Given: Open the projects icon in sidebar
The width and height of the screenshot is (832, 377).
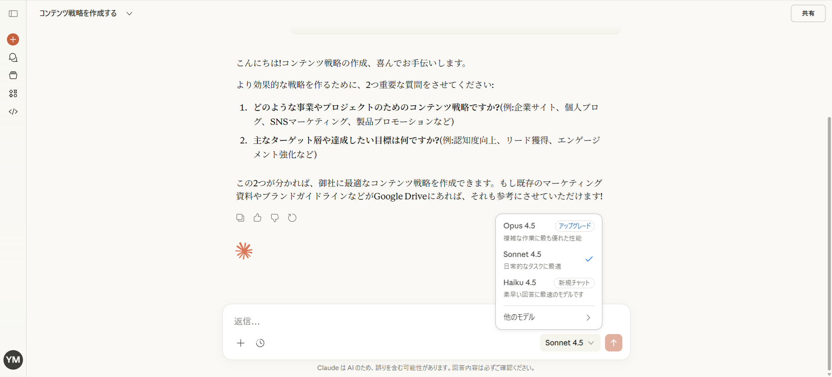Looking at the screenshot, I should pos(13,75).
